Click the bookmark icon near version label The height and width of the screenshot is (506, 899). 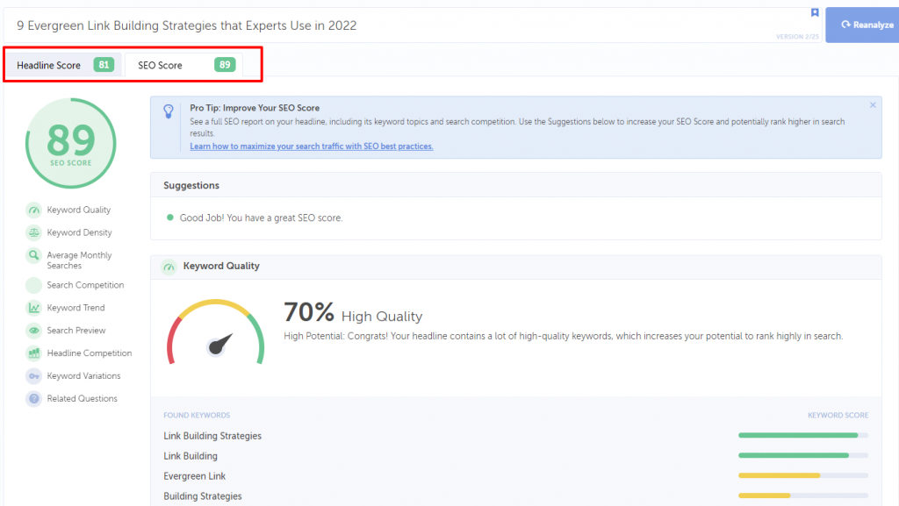tap(815, 12)
